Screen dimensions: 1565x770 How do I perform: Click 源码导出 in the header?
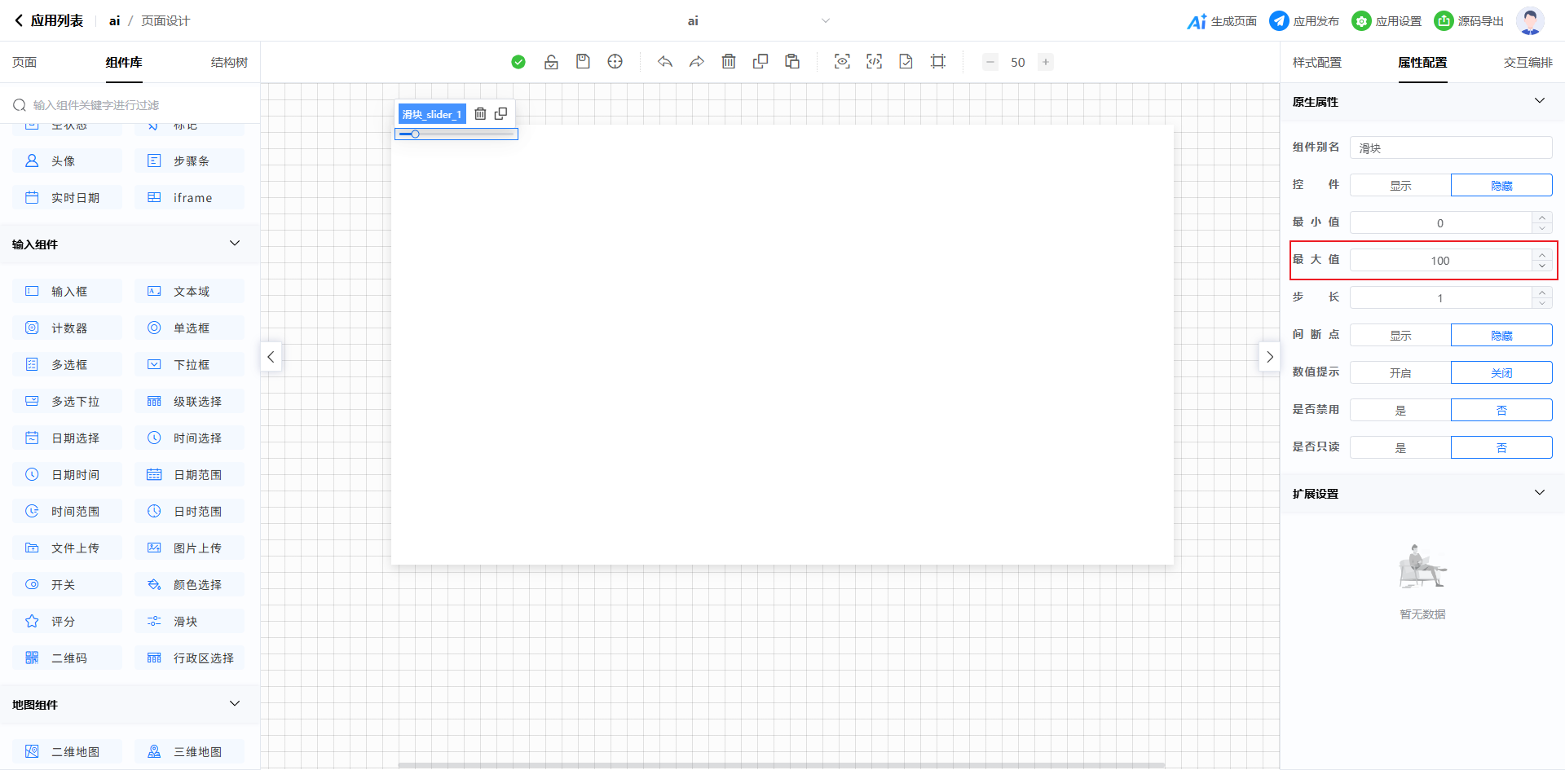coord(1469,21)
